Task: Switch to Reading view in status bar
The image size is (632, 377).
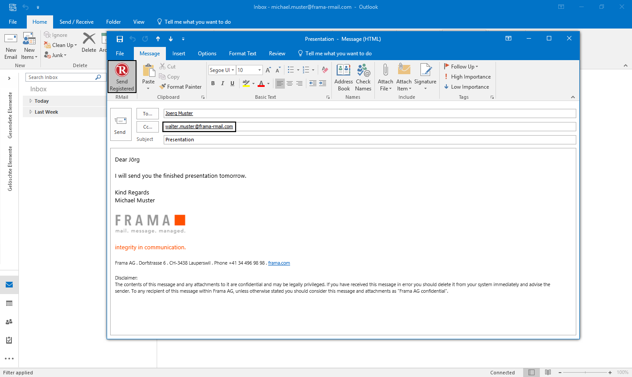Action: coord(548,372)
